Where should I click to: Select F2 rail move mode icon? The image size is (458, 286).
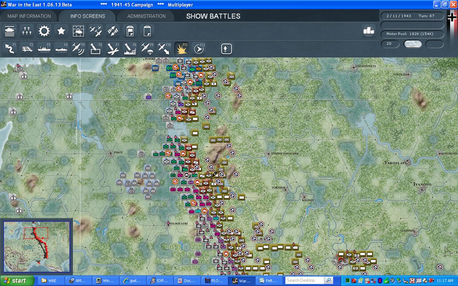click(x=27, y=48)
